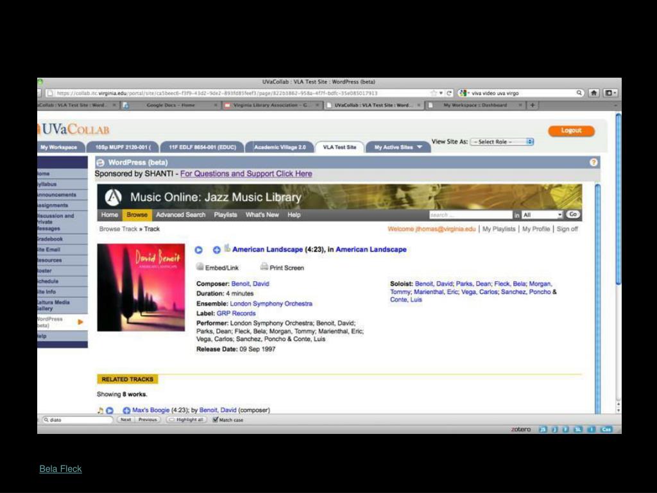Toggle the Match case checkbox
The image size is (657, 493).
[x=216, y=419]
